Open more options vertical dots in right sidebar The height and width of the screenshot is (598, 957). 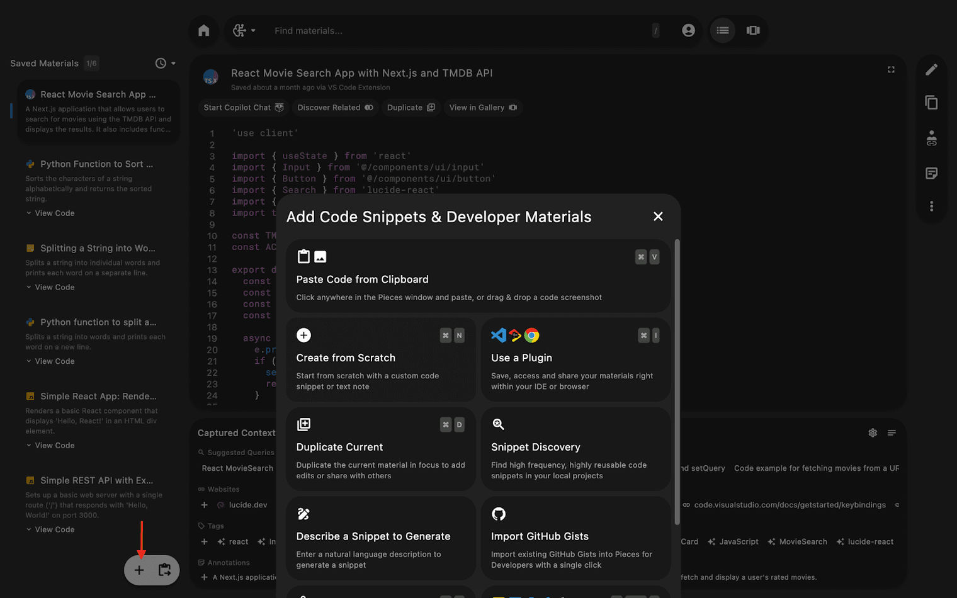pyautogui.click(x=931, y=206)
